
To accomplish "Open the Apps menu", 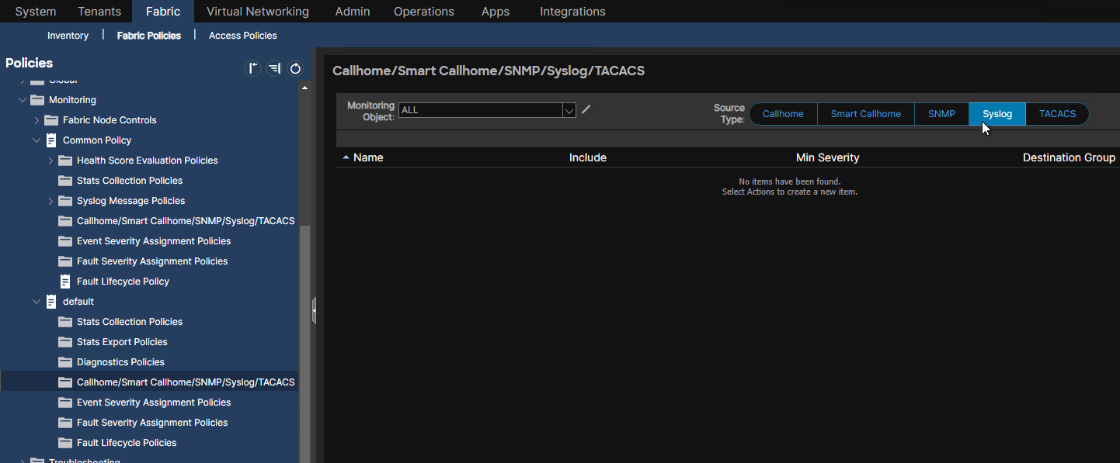I will point(496,12).
